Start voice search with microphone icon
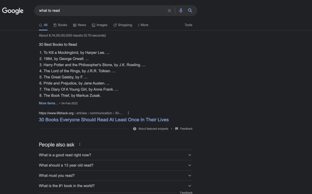Viewport: 312px width, 194px height. tap(181, 11)
